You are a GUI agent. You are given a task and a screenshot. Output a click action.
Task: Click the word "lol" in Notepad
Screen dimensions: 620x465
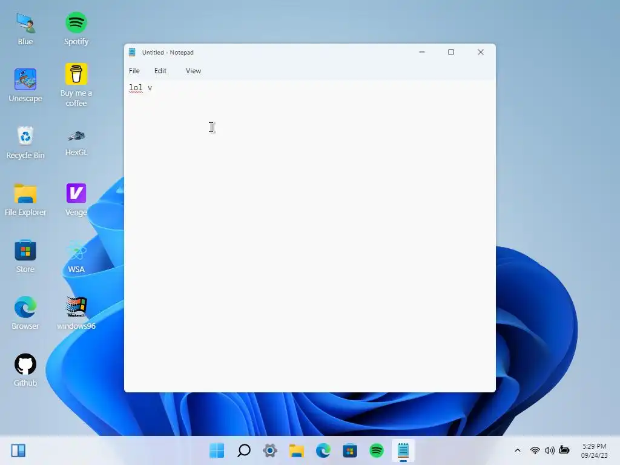click(136, 88)
